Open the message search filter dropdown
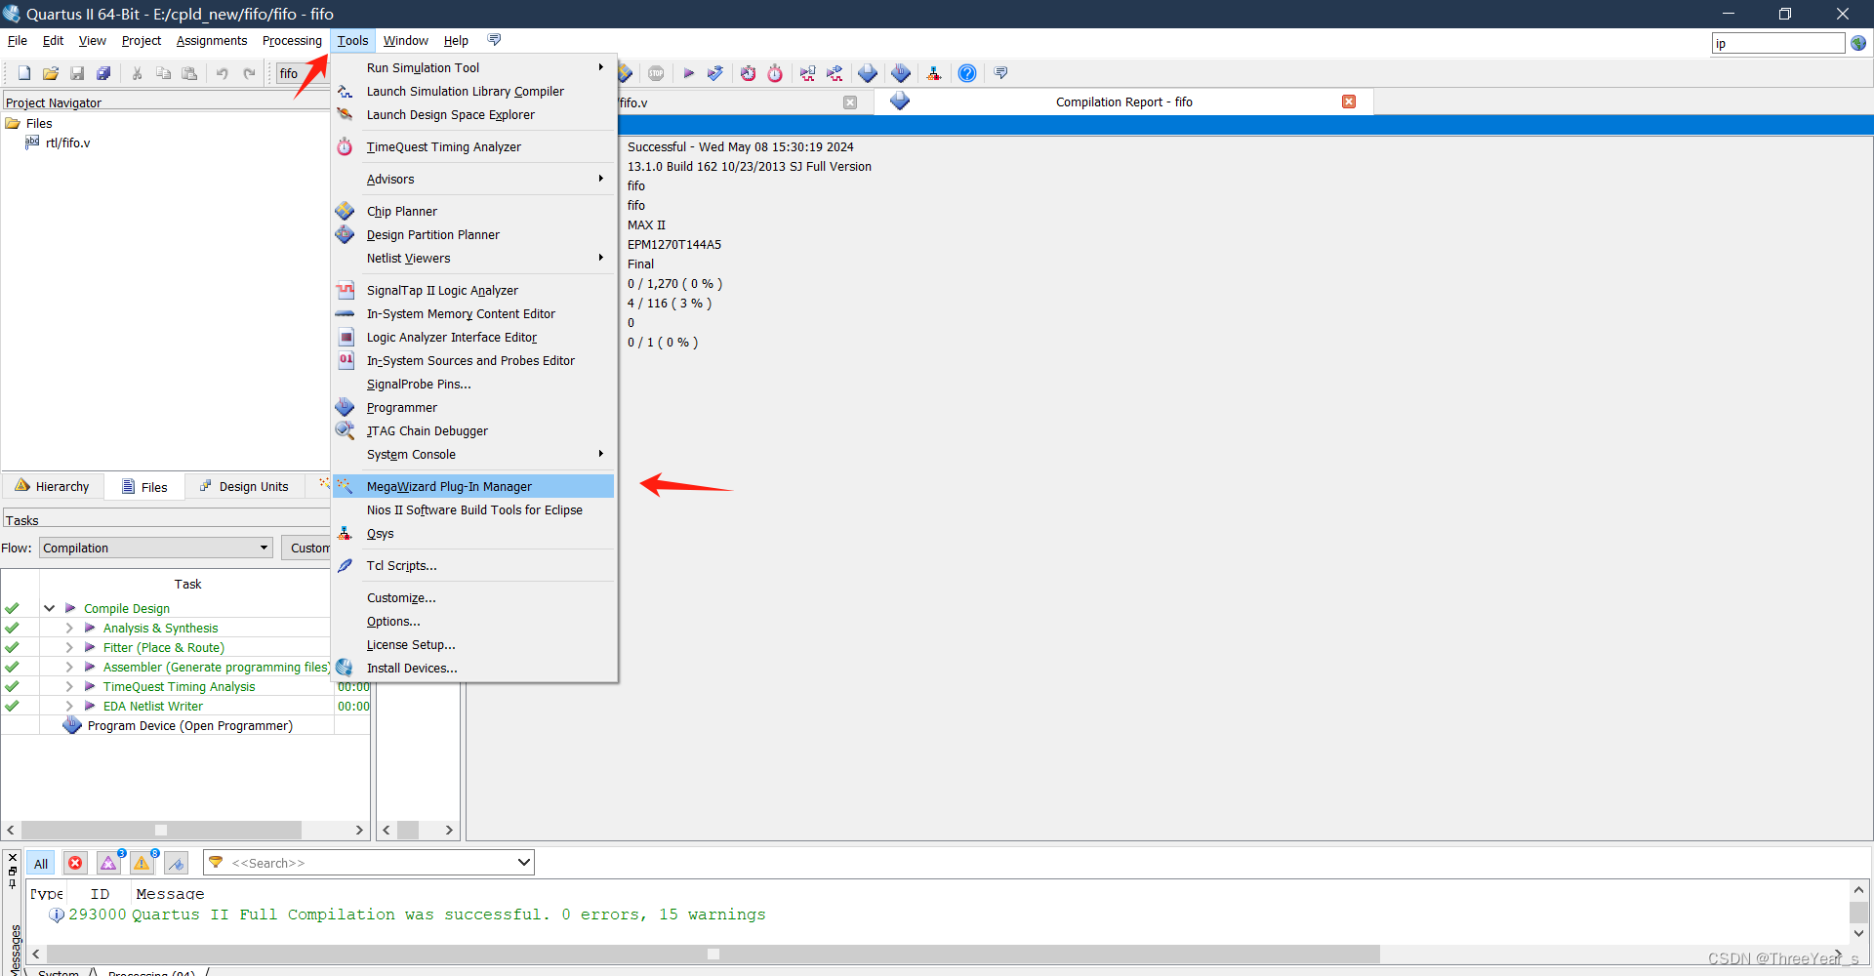The height and width of the screenshot is (976, 1874). 523,862
